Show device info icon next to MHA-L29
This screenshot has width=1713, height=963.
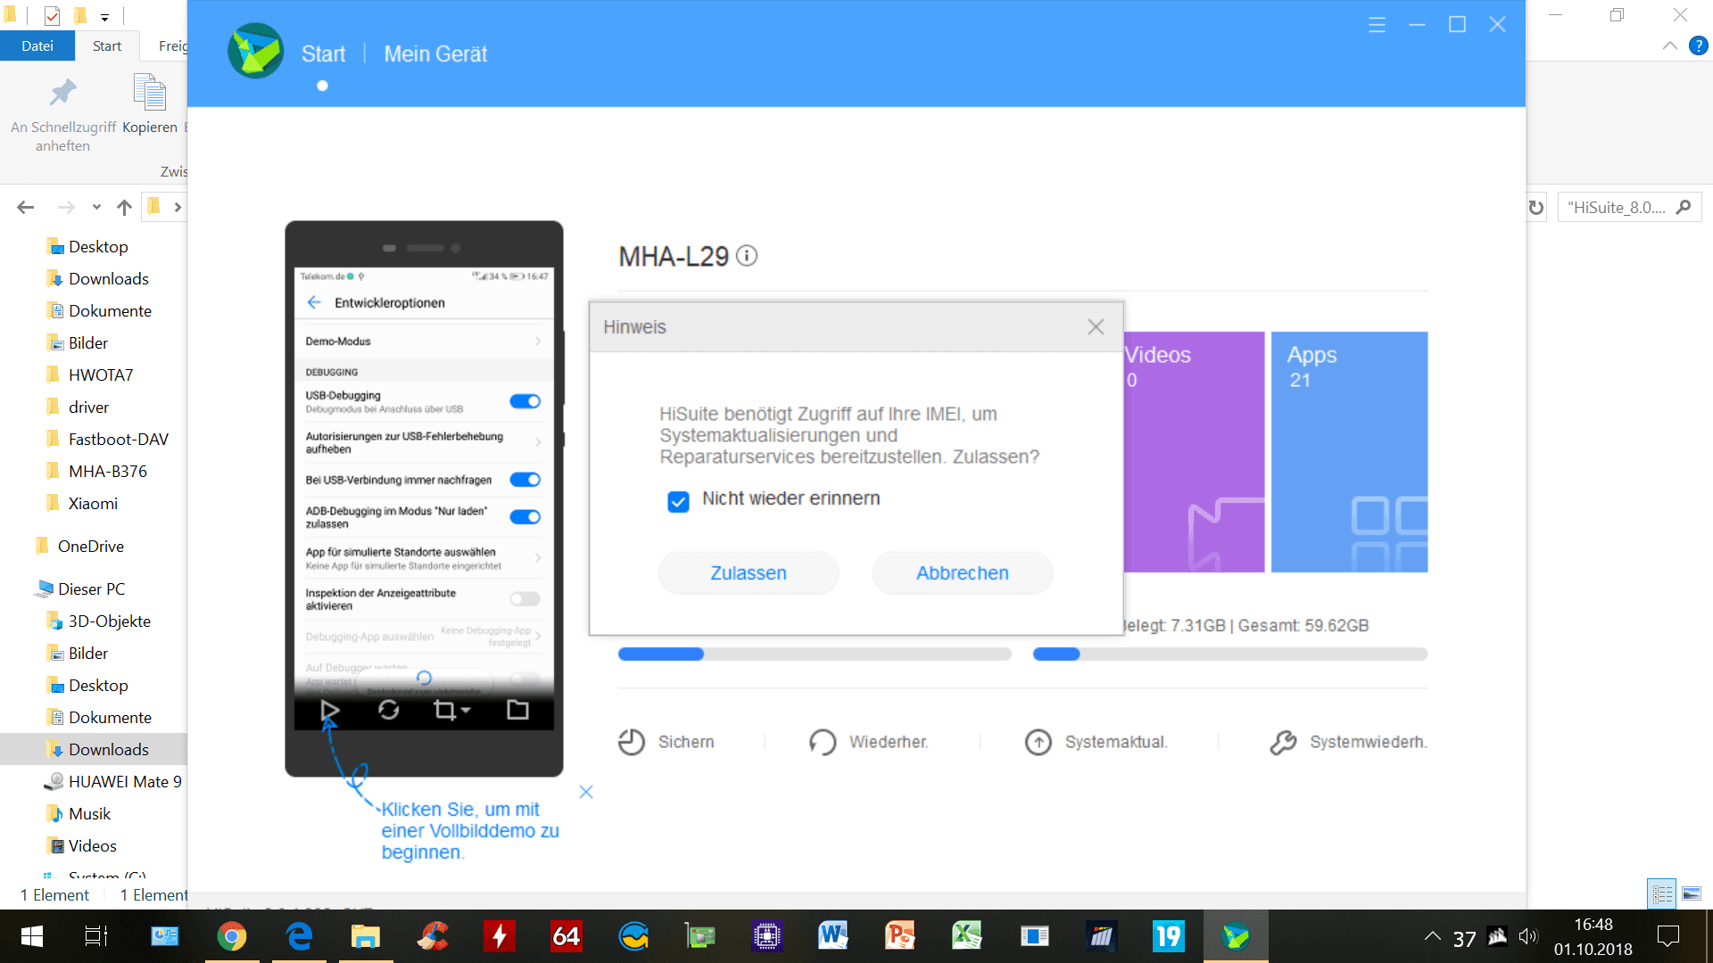pos(748,256)
